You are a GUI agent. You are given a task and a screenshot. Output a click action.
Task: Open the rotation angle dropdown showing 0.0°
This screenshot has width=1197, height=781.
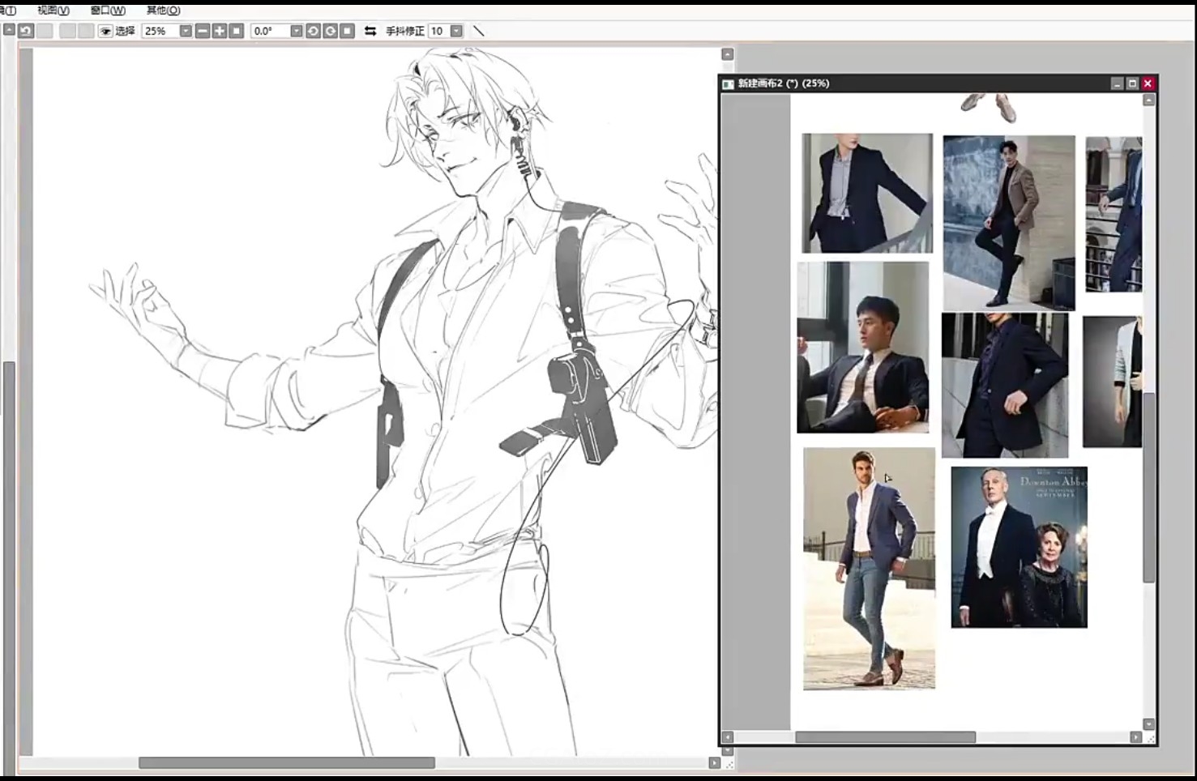296,31
